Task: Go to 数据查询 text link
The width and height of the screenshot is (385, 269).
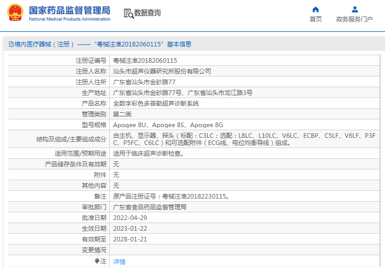Action: click(x=148, y=13)
